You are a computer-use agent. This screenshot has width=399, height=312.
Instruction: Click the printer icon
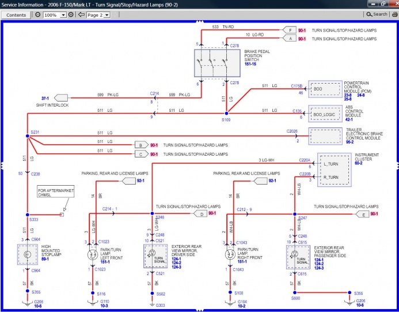[x=395, y=14]
